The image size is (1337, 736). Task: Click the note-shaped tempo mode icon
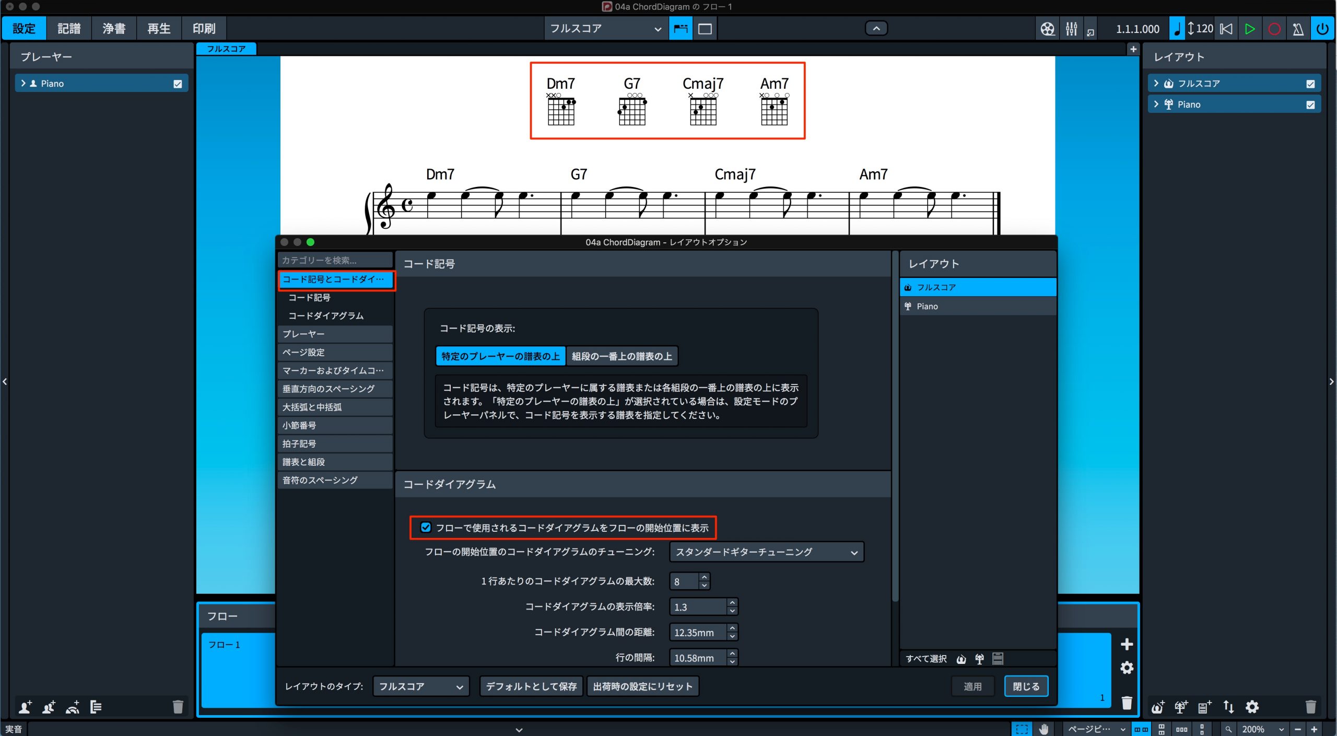click(1177, 29)
